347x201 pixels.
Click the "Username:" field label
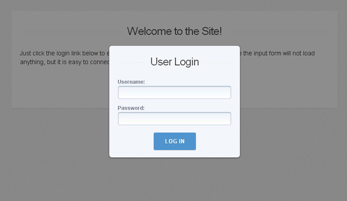pyautogui.click(x=131, y=82)
